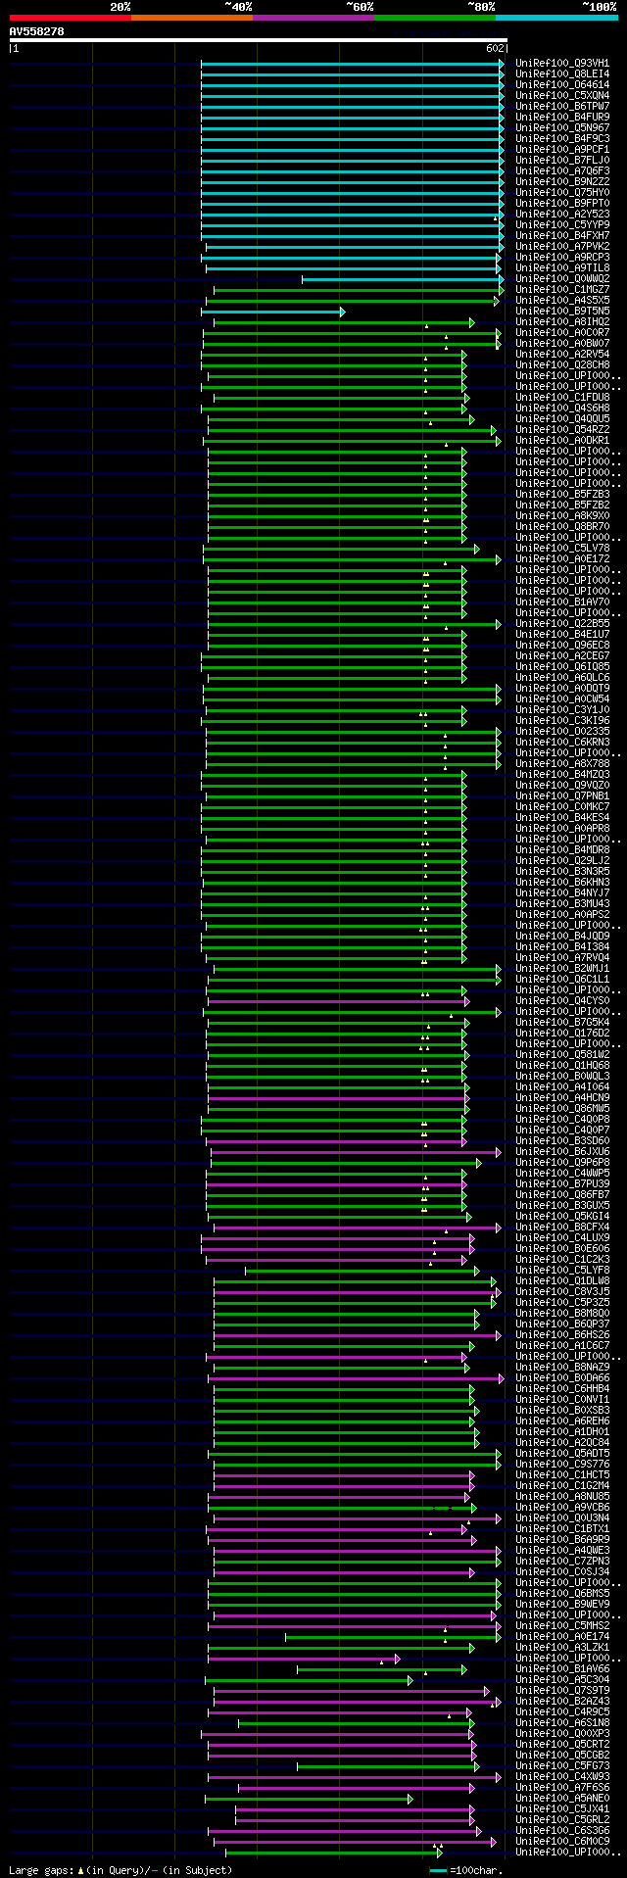Image resolution: width=627 pixels, height=1878 pixels.
Task: Select the UniRef100_A5C304 label
Action: pyautogui.click(x=562, y=1679)
